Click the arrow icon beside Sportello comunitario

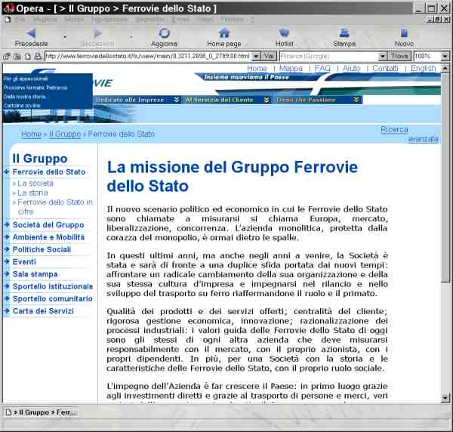7,298
